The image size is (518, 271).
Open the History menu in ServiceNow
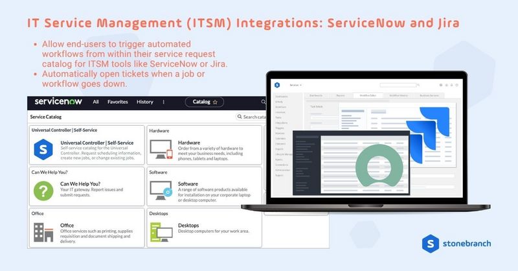[x=145, y=102]
